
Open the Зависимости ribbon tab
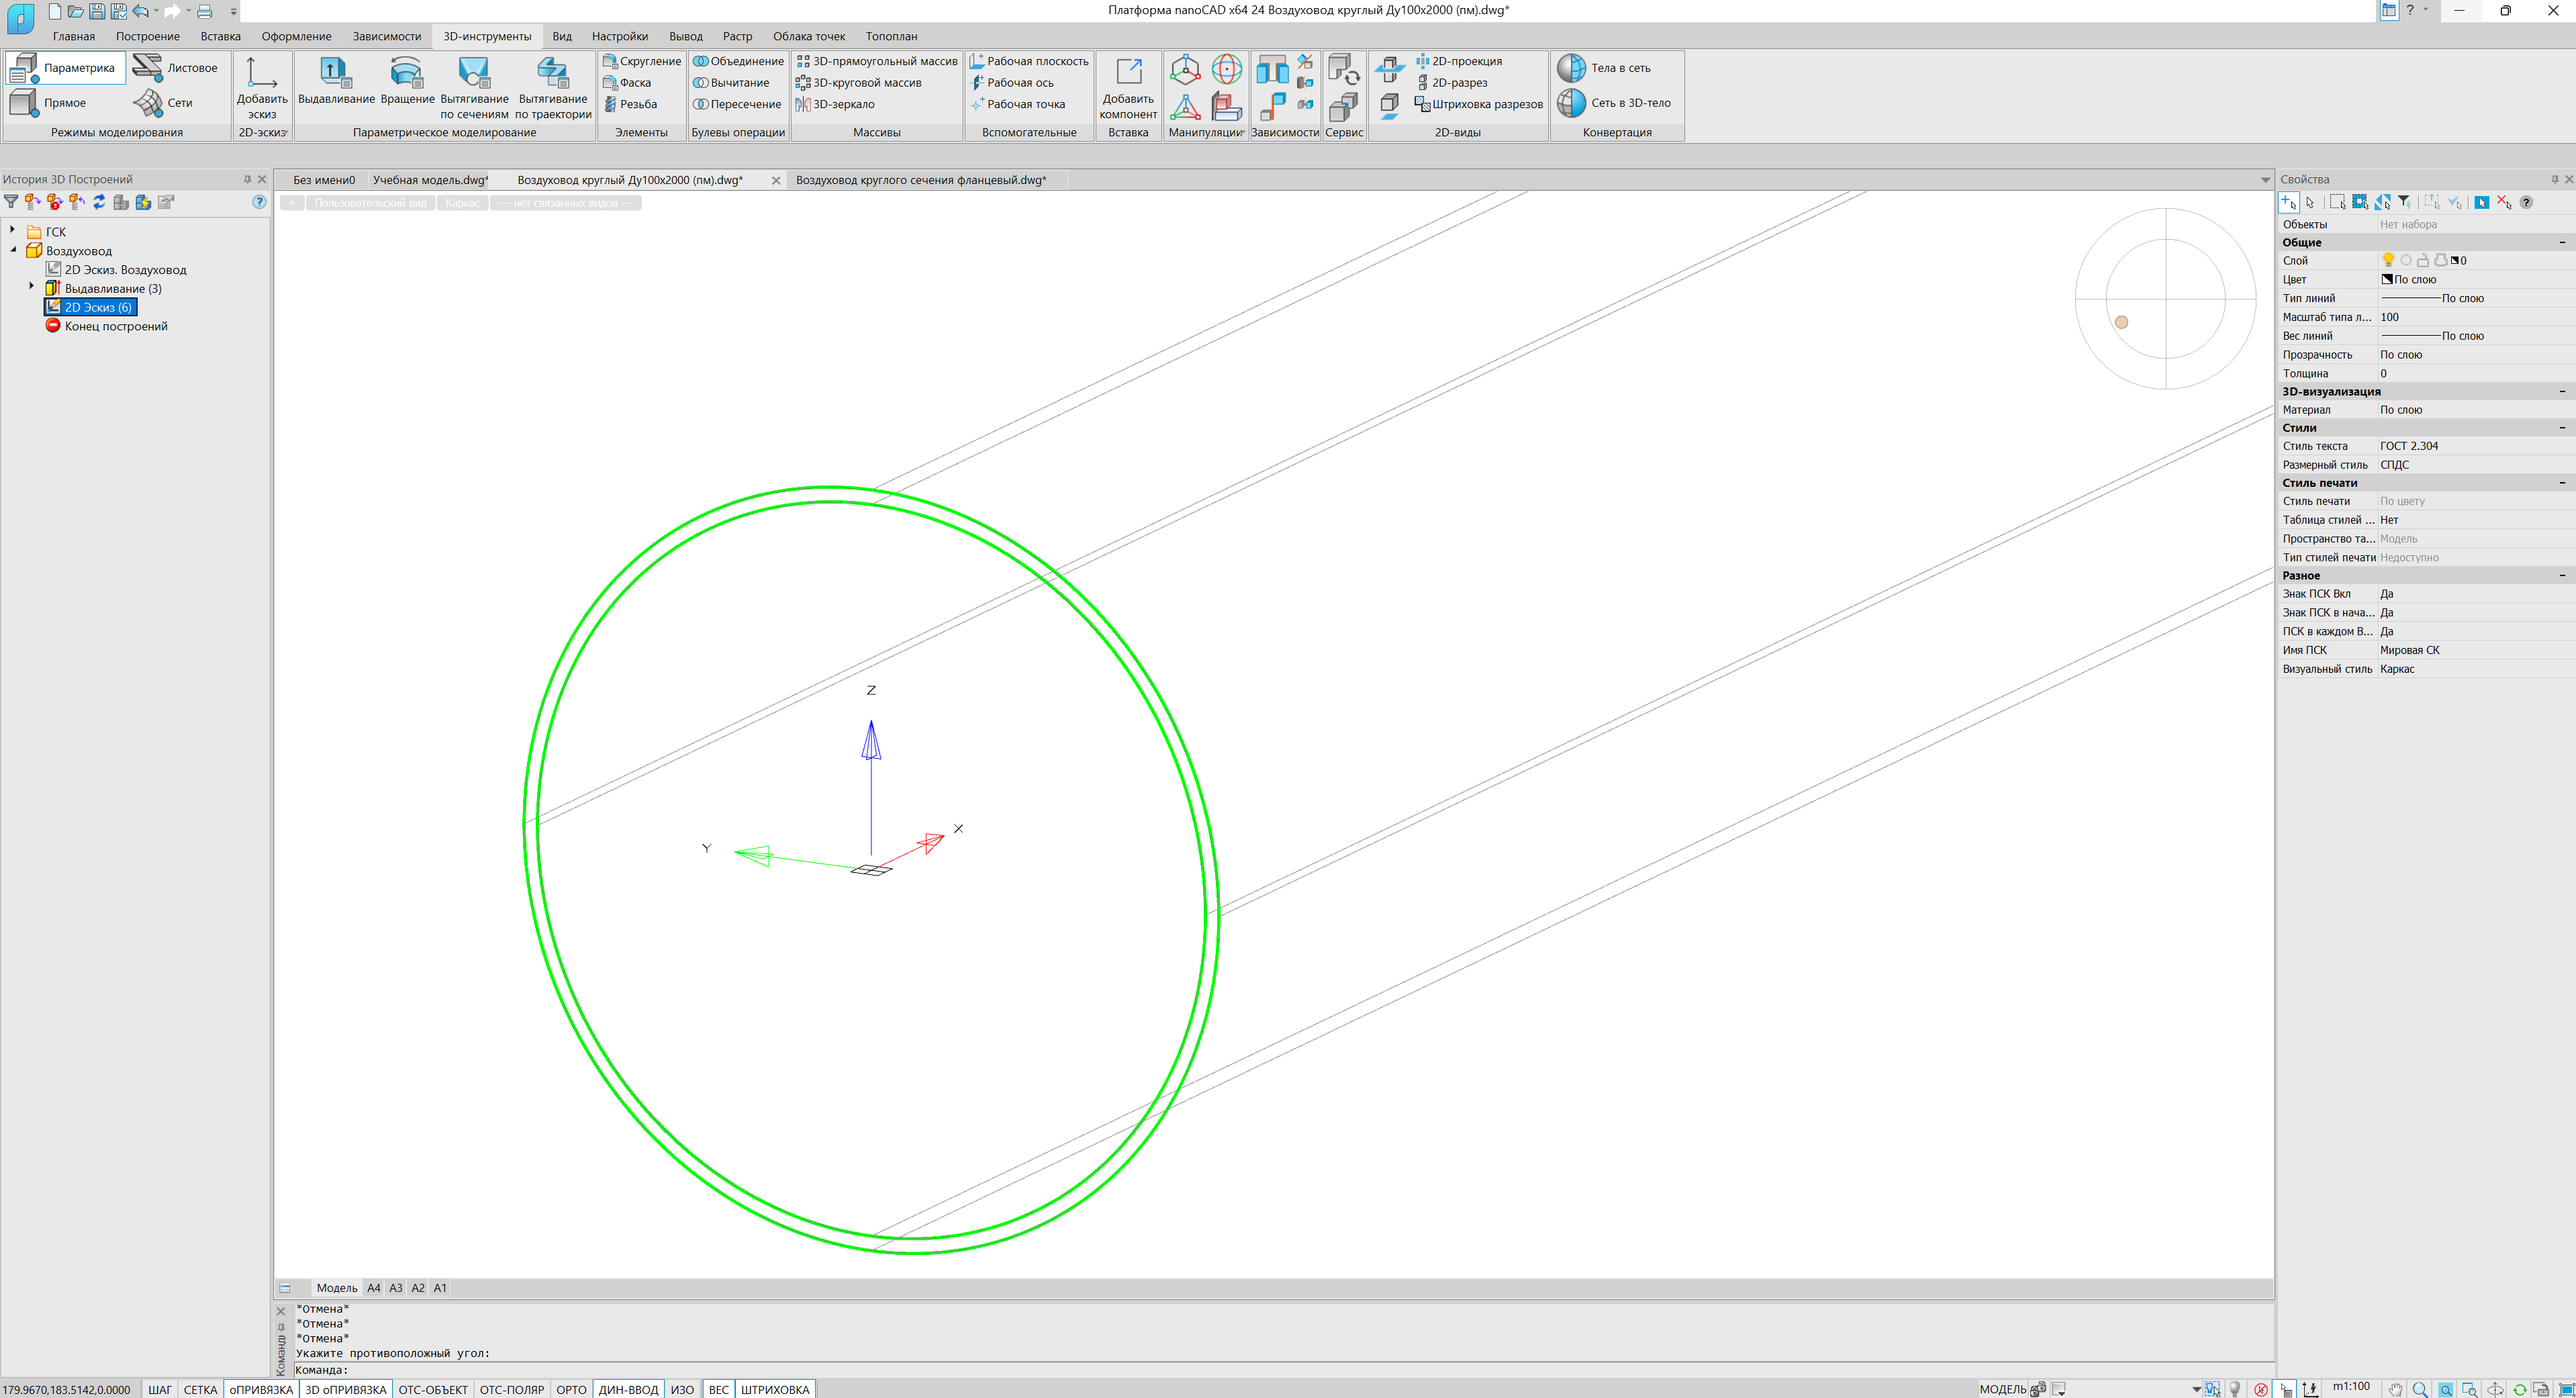[386, 36]
